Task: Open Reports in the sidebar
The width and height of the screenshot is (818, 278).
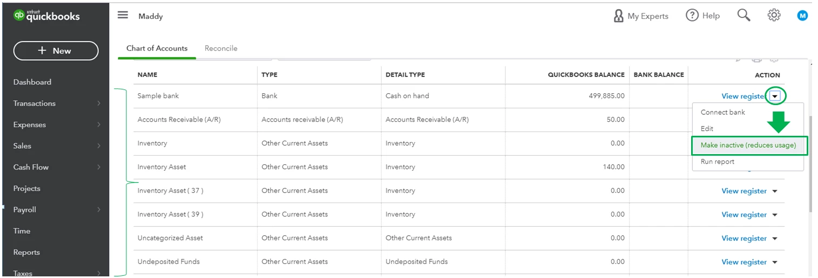Action: coord(26,252)
